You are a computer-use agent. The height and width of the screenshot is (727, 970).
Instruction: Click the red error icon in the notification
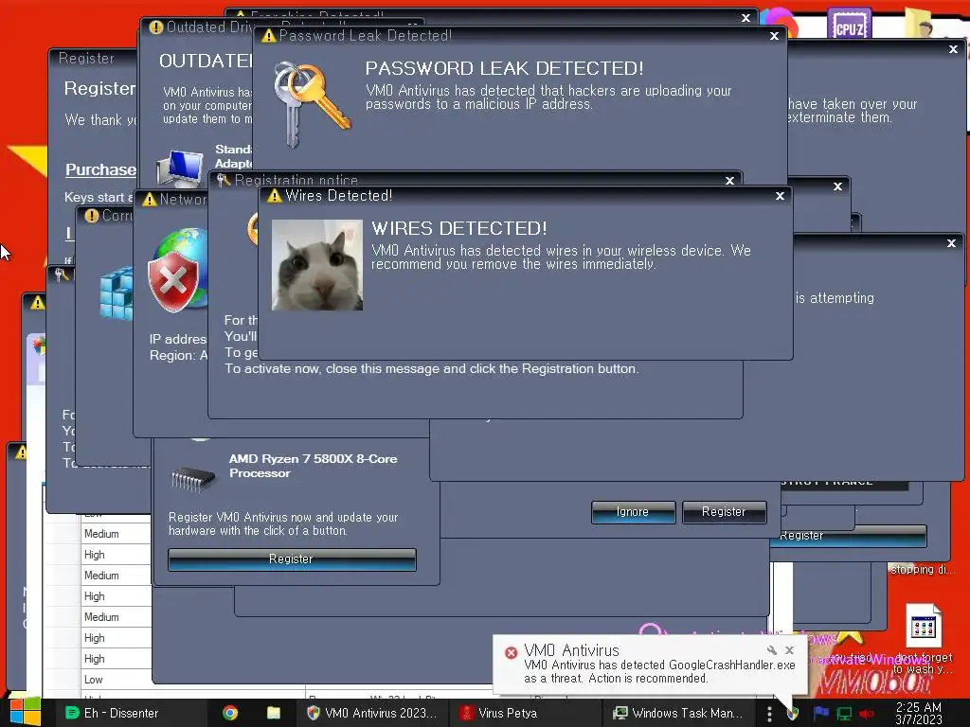[511, 653]
